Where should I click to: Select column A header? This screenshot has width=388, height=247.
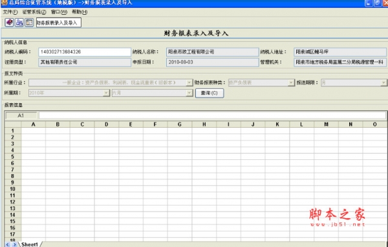tap(34, 124)
